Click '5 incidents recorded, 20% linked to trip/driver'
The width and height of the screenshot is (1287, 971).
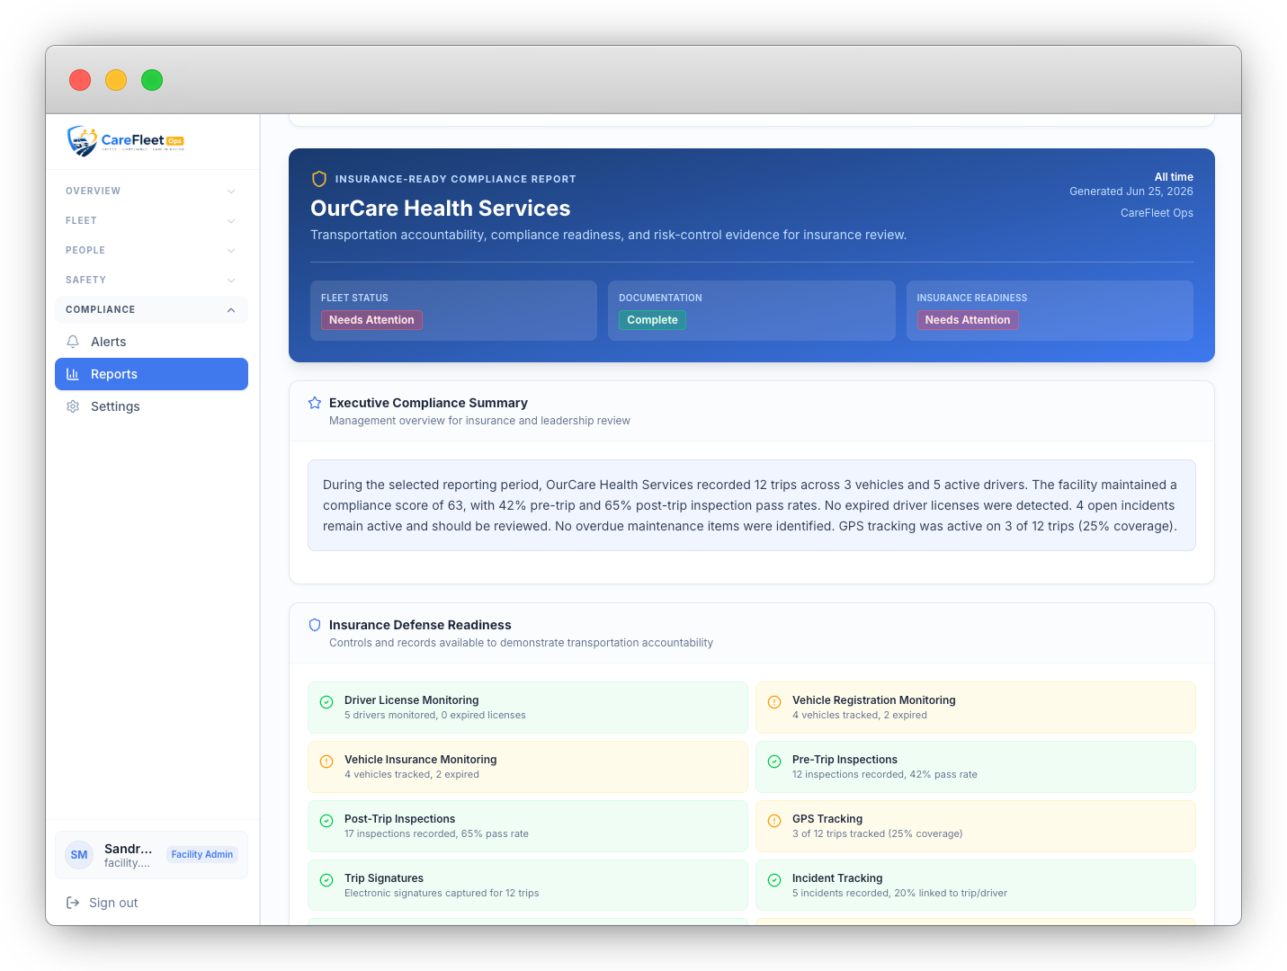click(x=899, y=894)
